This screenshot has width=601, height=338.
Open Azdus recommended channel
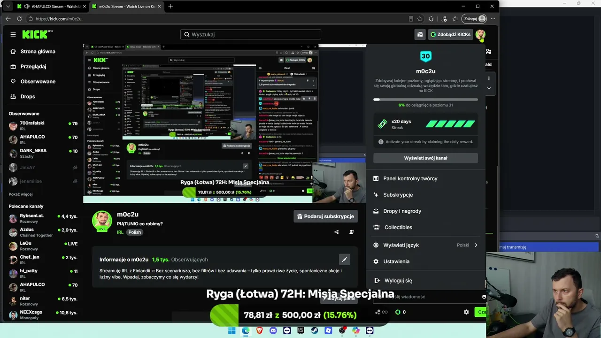(x=43, y=232)
